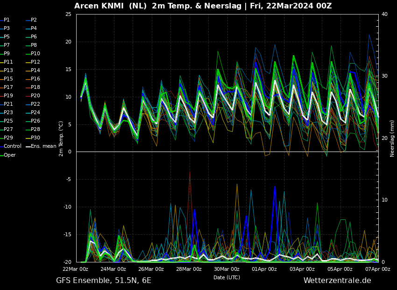This screenshot has width=397, height=290.
Task: Click the P1 legend entry
Action: tap(7, 20)
